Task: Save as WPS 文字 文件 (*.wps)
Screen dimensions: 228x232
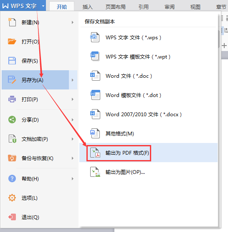Action: point(148,37)
